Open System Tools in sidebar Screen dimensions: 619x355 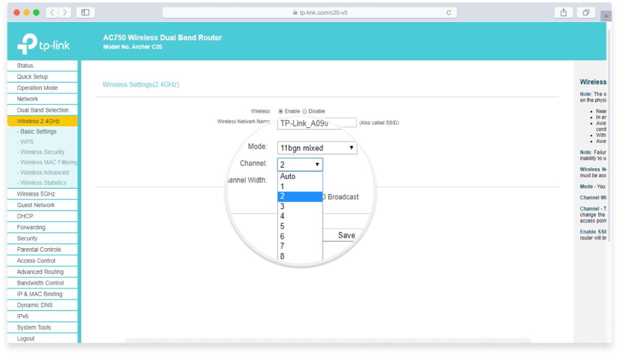tap(42, 328)
